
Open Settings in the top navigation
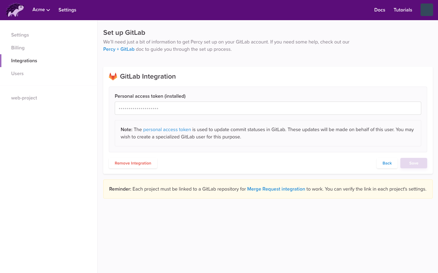(67, 10)
